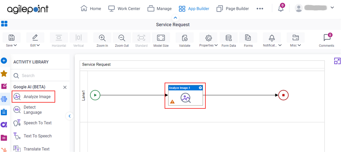
Task: Open notifications bell icon
Action: [x=281, y=8]
